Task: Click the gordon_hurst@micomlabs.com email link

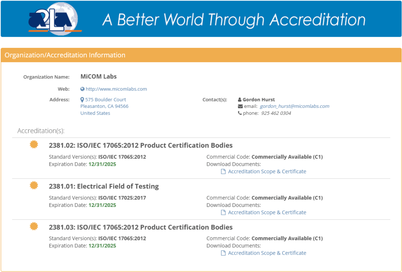Action: 294,106
